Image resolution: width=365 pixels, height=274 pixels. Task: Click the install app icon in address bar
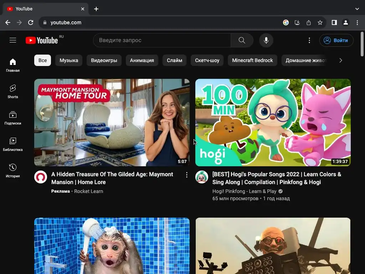(x=297, y=22)
